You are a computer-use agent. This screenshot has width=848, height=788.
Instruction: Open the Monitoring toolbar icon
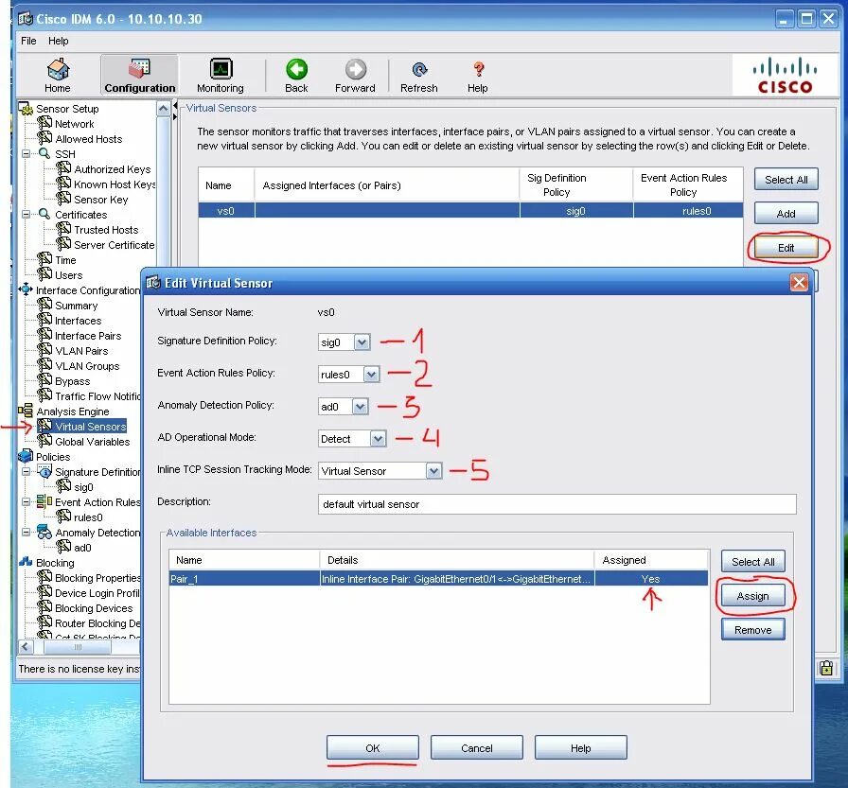point(221,69)
